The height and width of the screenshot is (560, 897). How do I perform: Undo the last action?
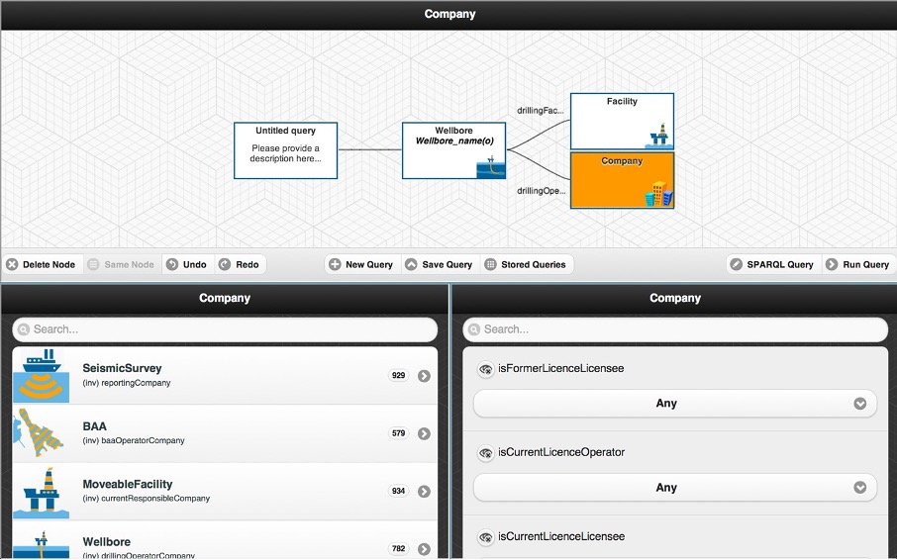[186, 265]
